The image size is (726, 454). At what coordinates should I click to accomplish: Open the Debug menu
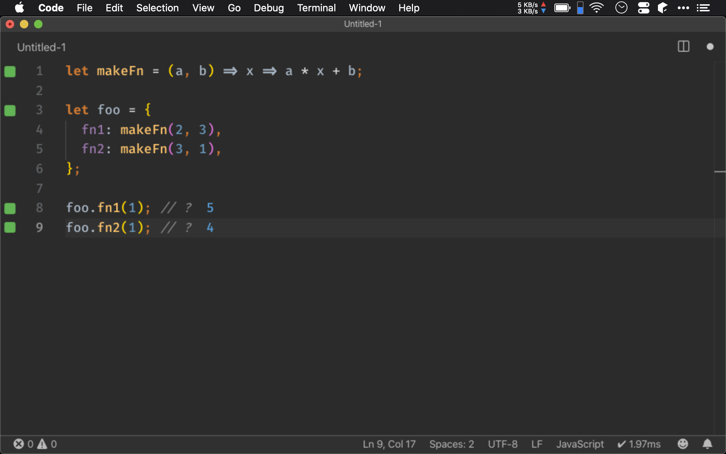(x=269, y=8)
